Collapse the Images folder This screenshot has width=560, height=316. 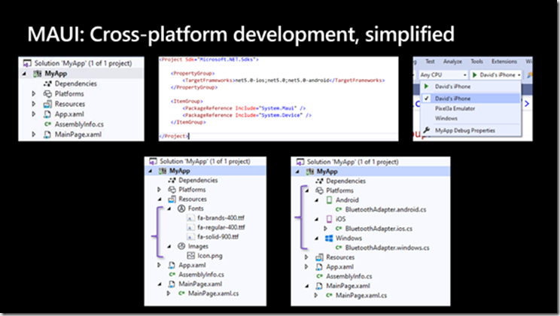tap(169, 246)
